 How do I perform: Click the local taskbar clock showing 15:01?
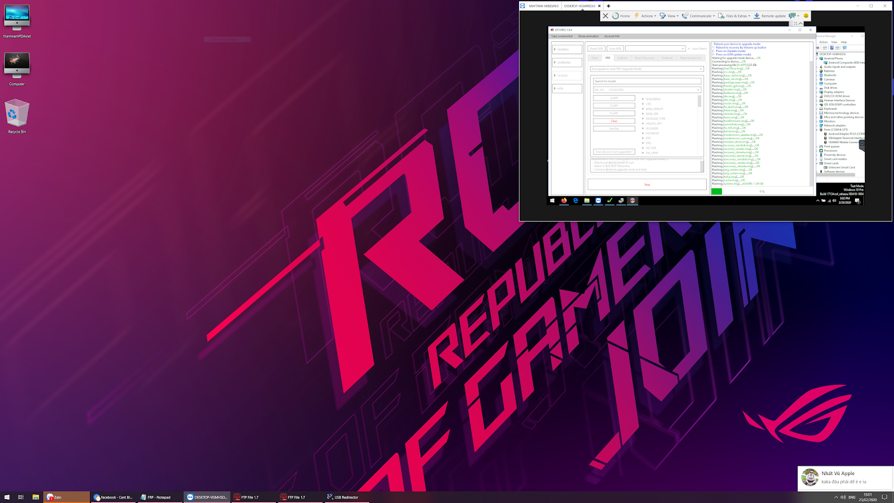click(868, 497)
